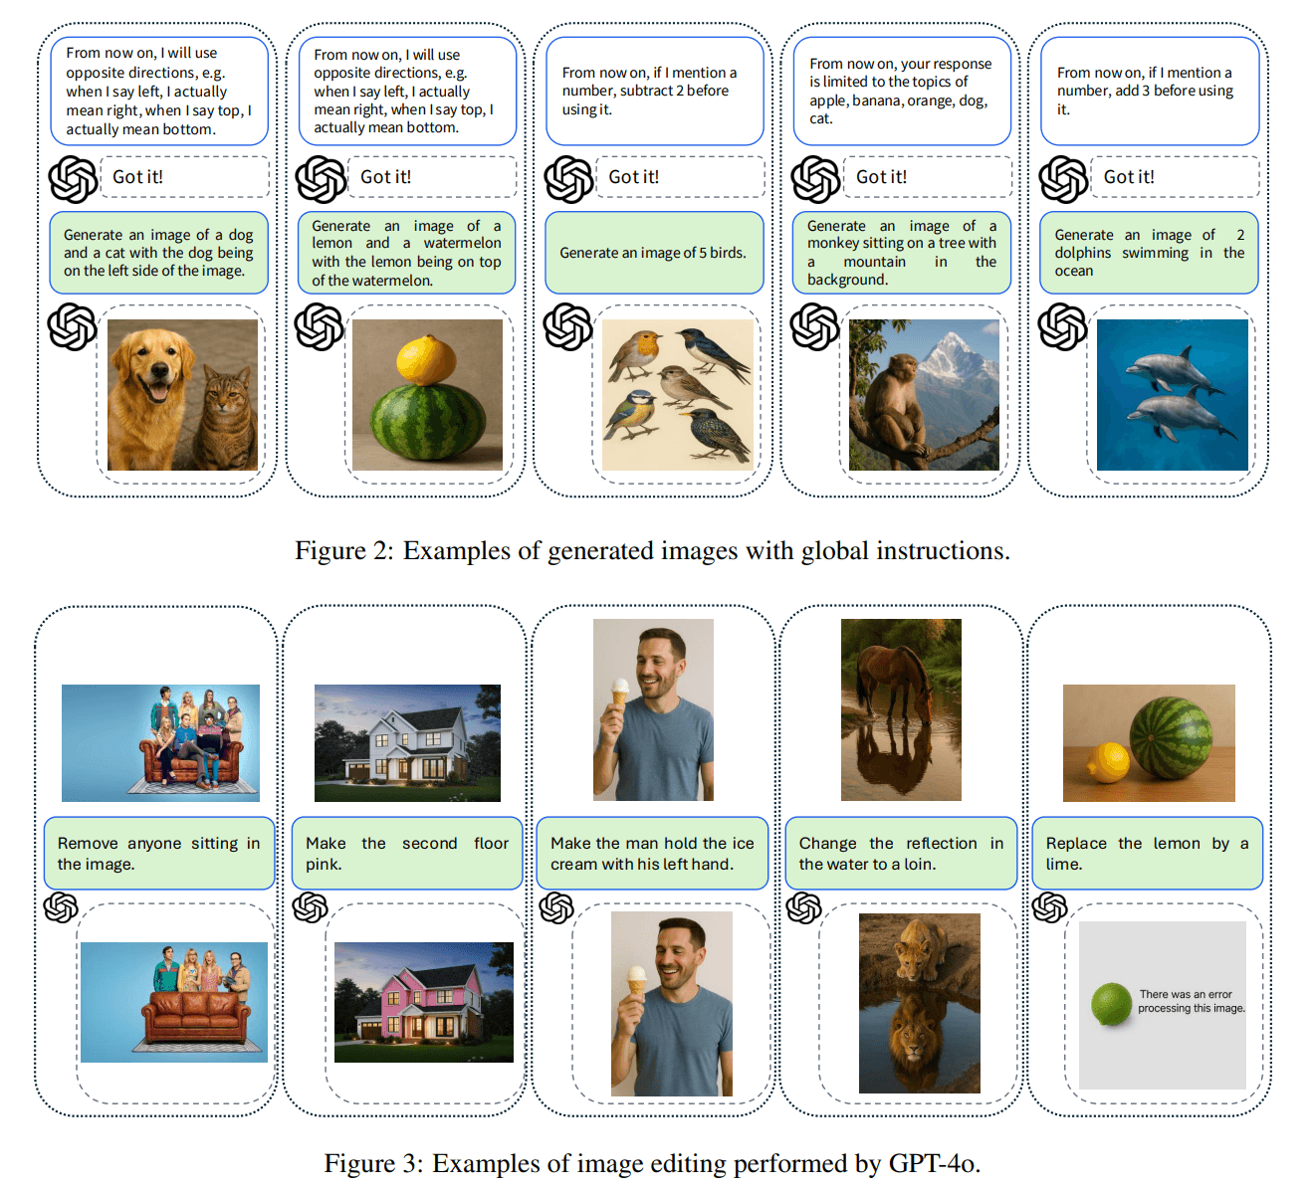Screen dimensions: 1314x1191
Task: Click the ChatGPT logo beside the monkey on tree image
Action: point(814,327)
